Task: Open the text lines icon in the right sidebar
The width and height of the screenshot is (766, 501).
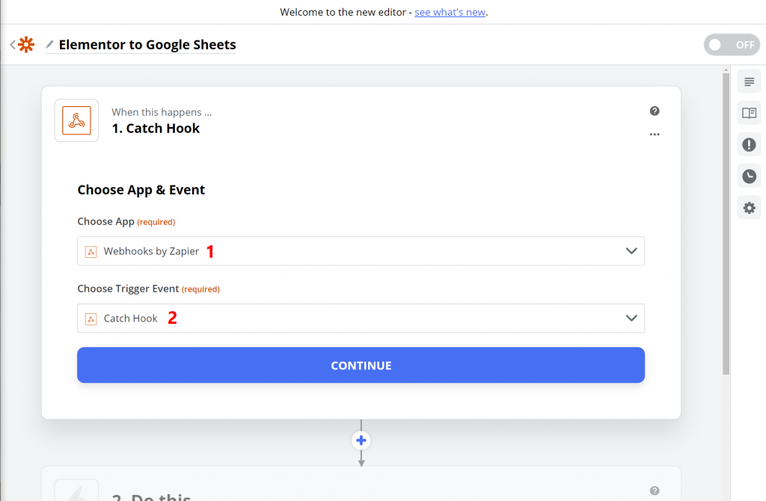Action: coord(749,82)
